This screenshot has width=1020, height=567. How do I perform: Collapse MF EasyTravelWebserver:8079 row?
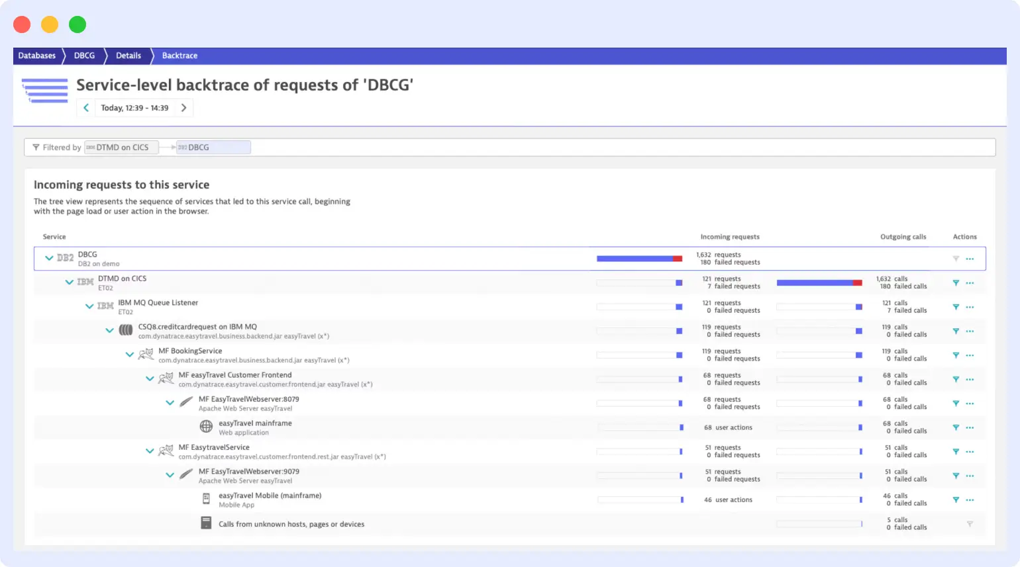(x=170, y=403)
